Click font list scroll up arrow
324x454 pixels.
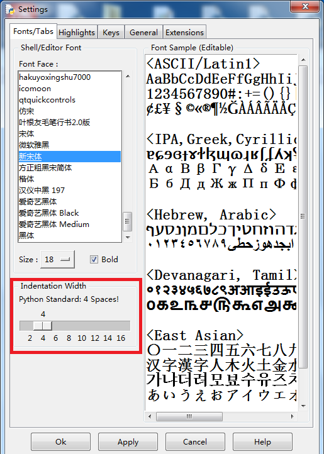point(128,77)
